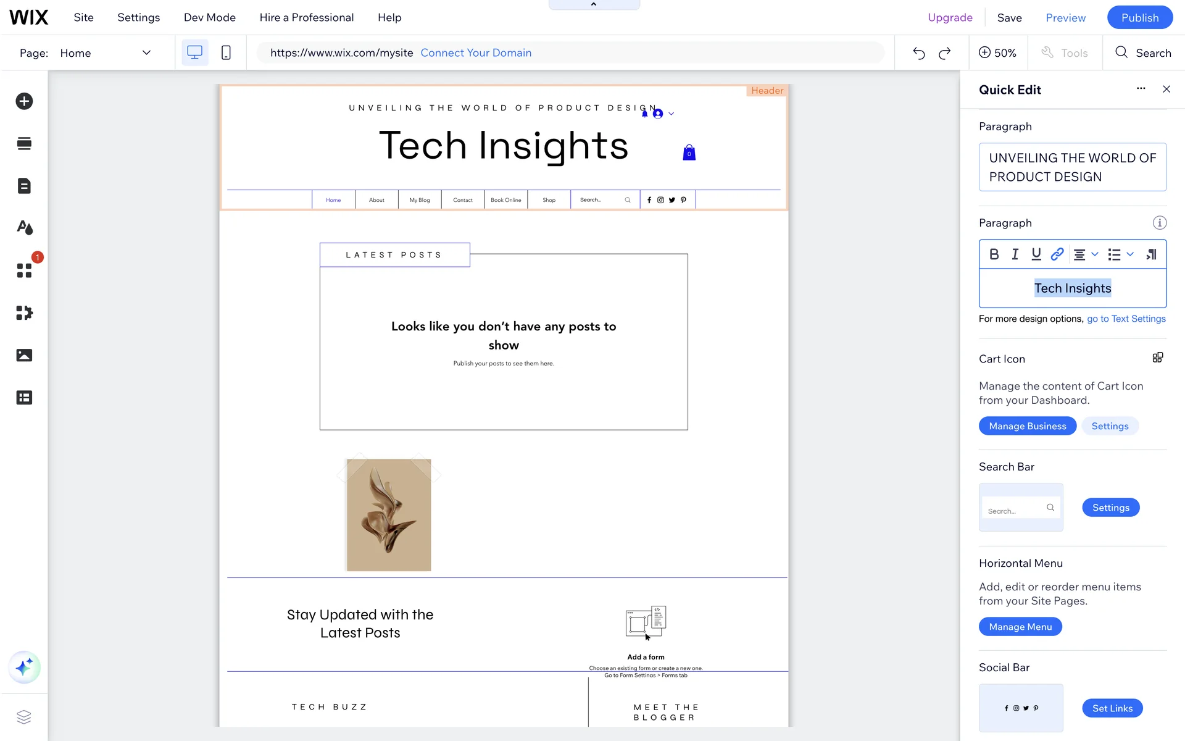This screenshot has height=741, width=1185.
Task: Open the Media panel icon
Action: pos(24,355)
